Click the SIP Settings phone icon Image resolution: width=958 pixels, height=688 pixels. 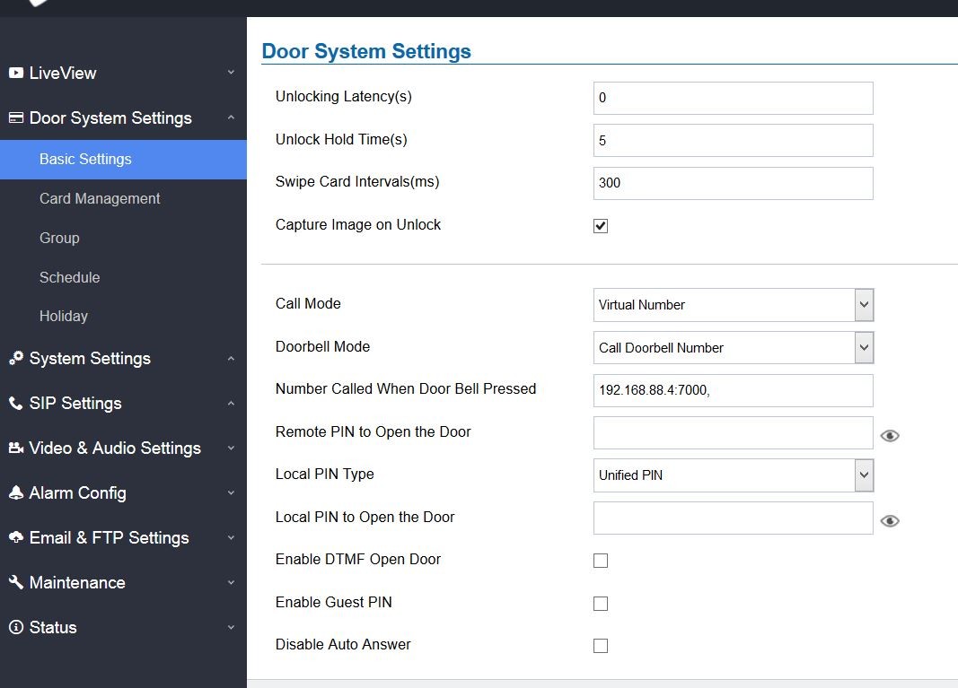(x=16, y=403)
